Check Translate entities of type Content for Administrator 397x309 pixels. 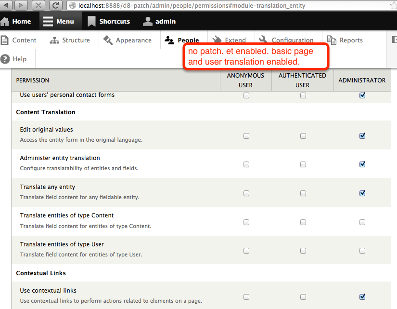(x=362, y=222)
